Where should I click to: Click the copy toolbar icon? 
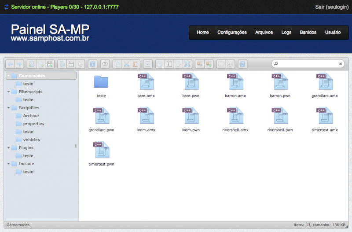point(117,64)
